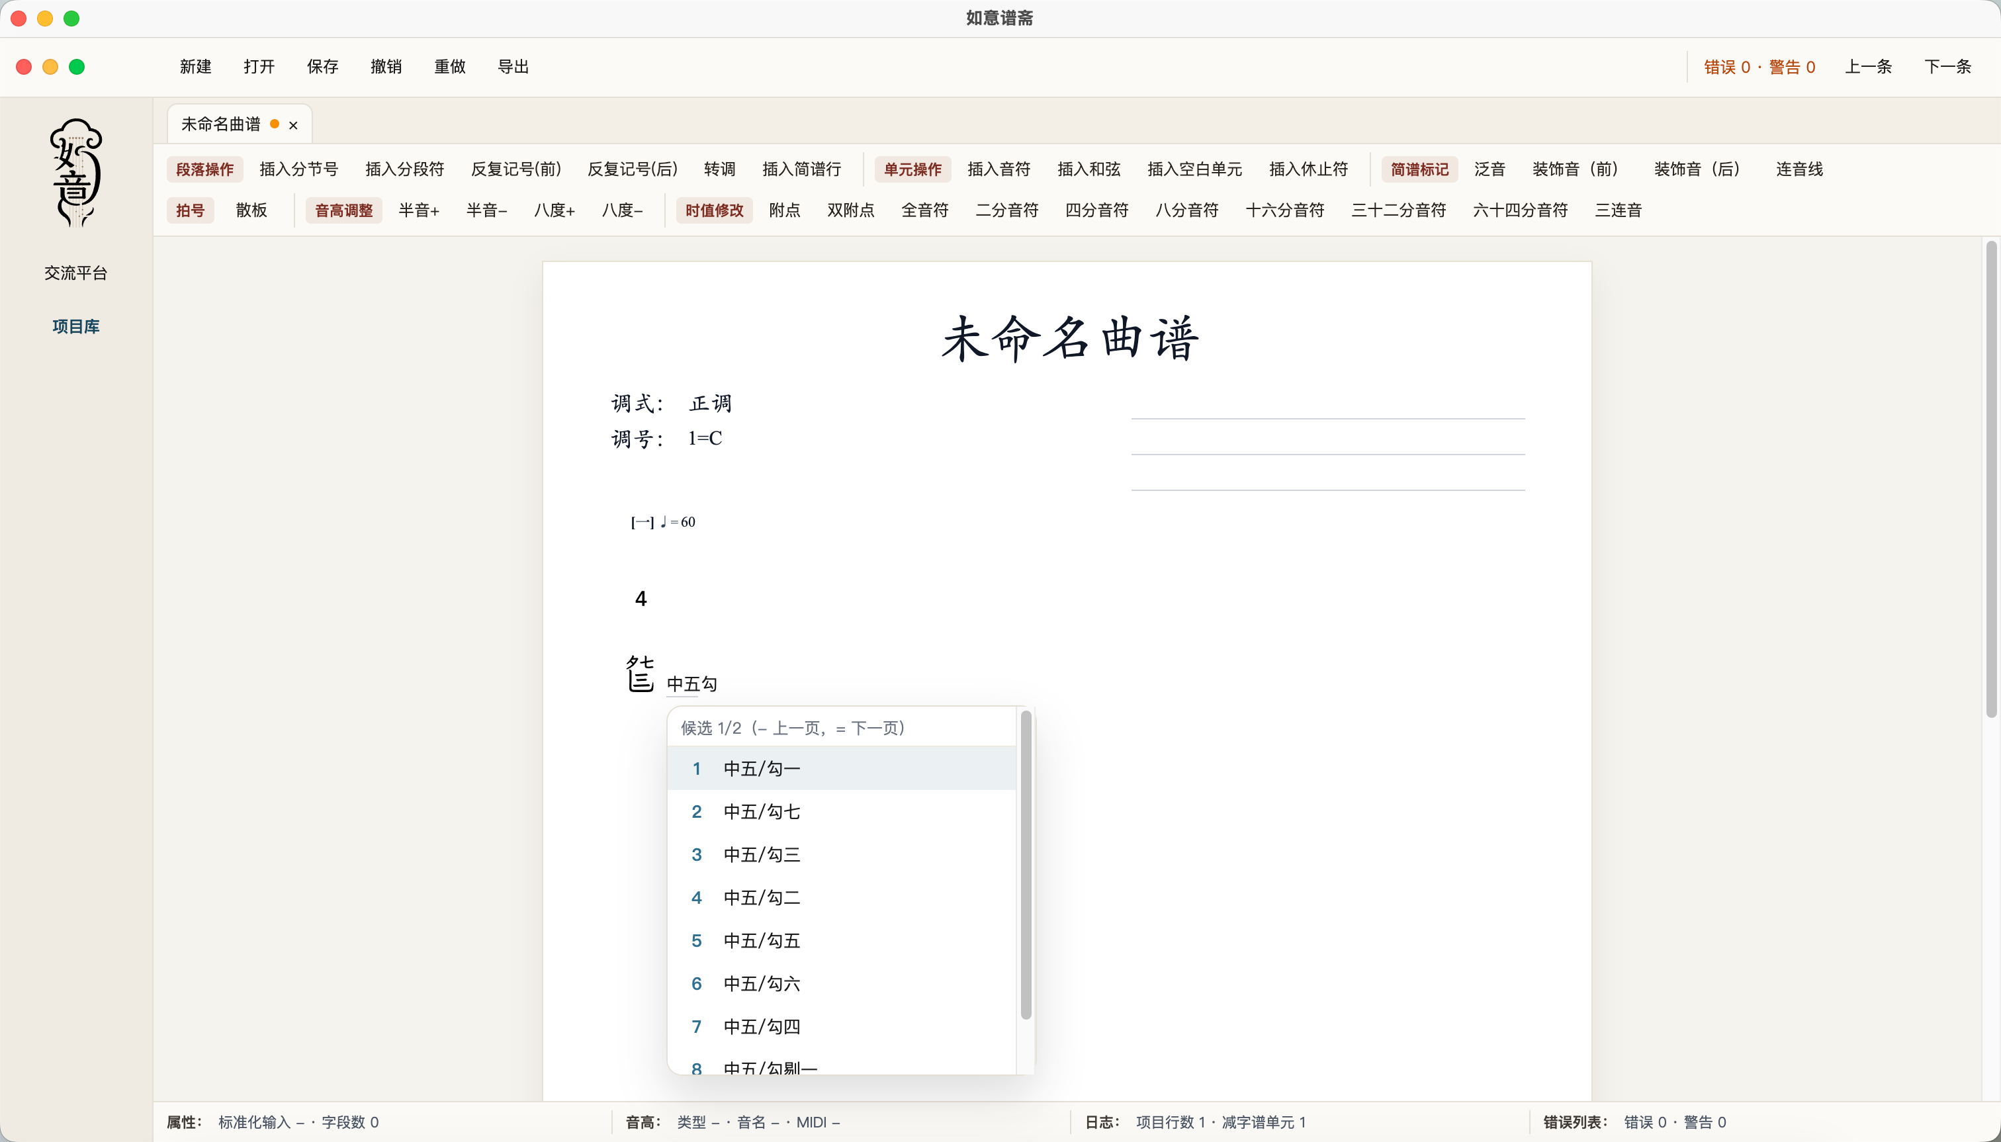Select the 未命名曲谱 document tab
Image resolution: width=2001 pixels, height=1142 pixels.
point(240,124)
